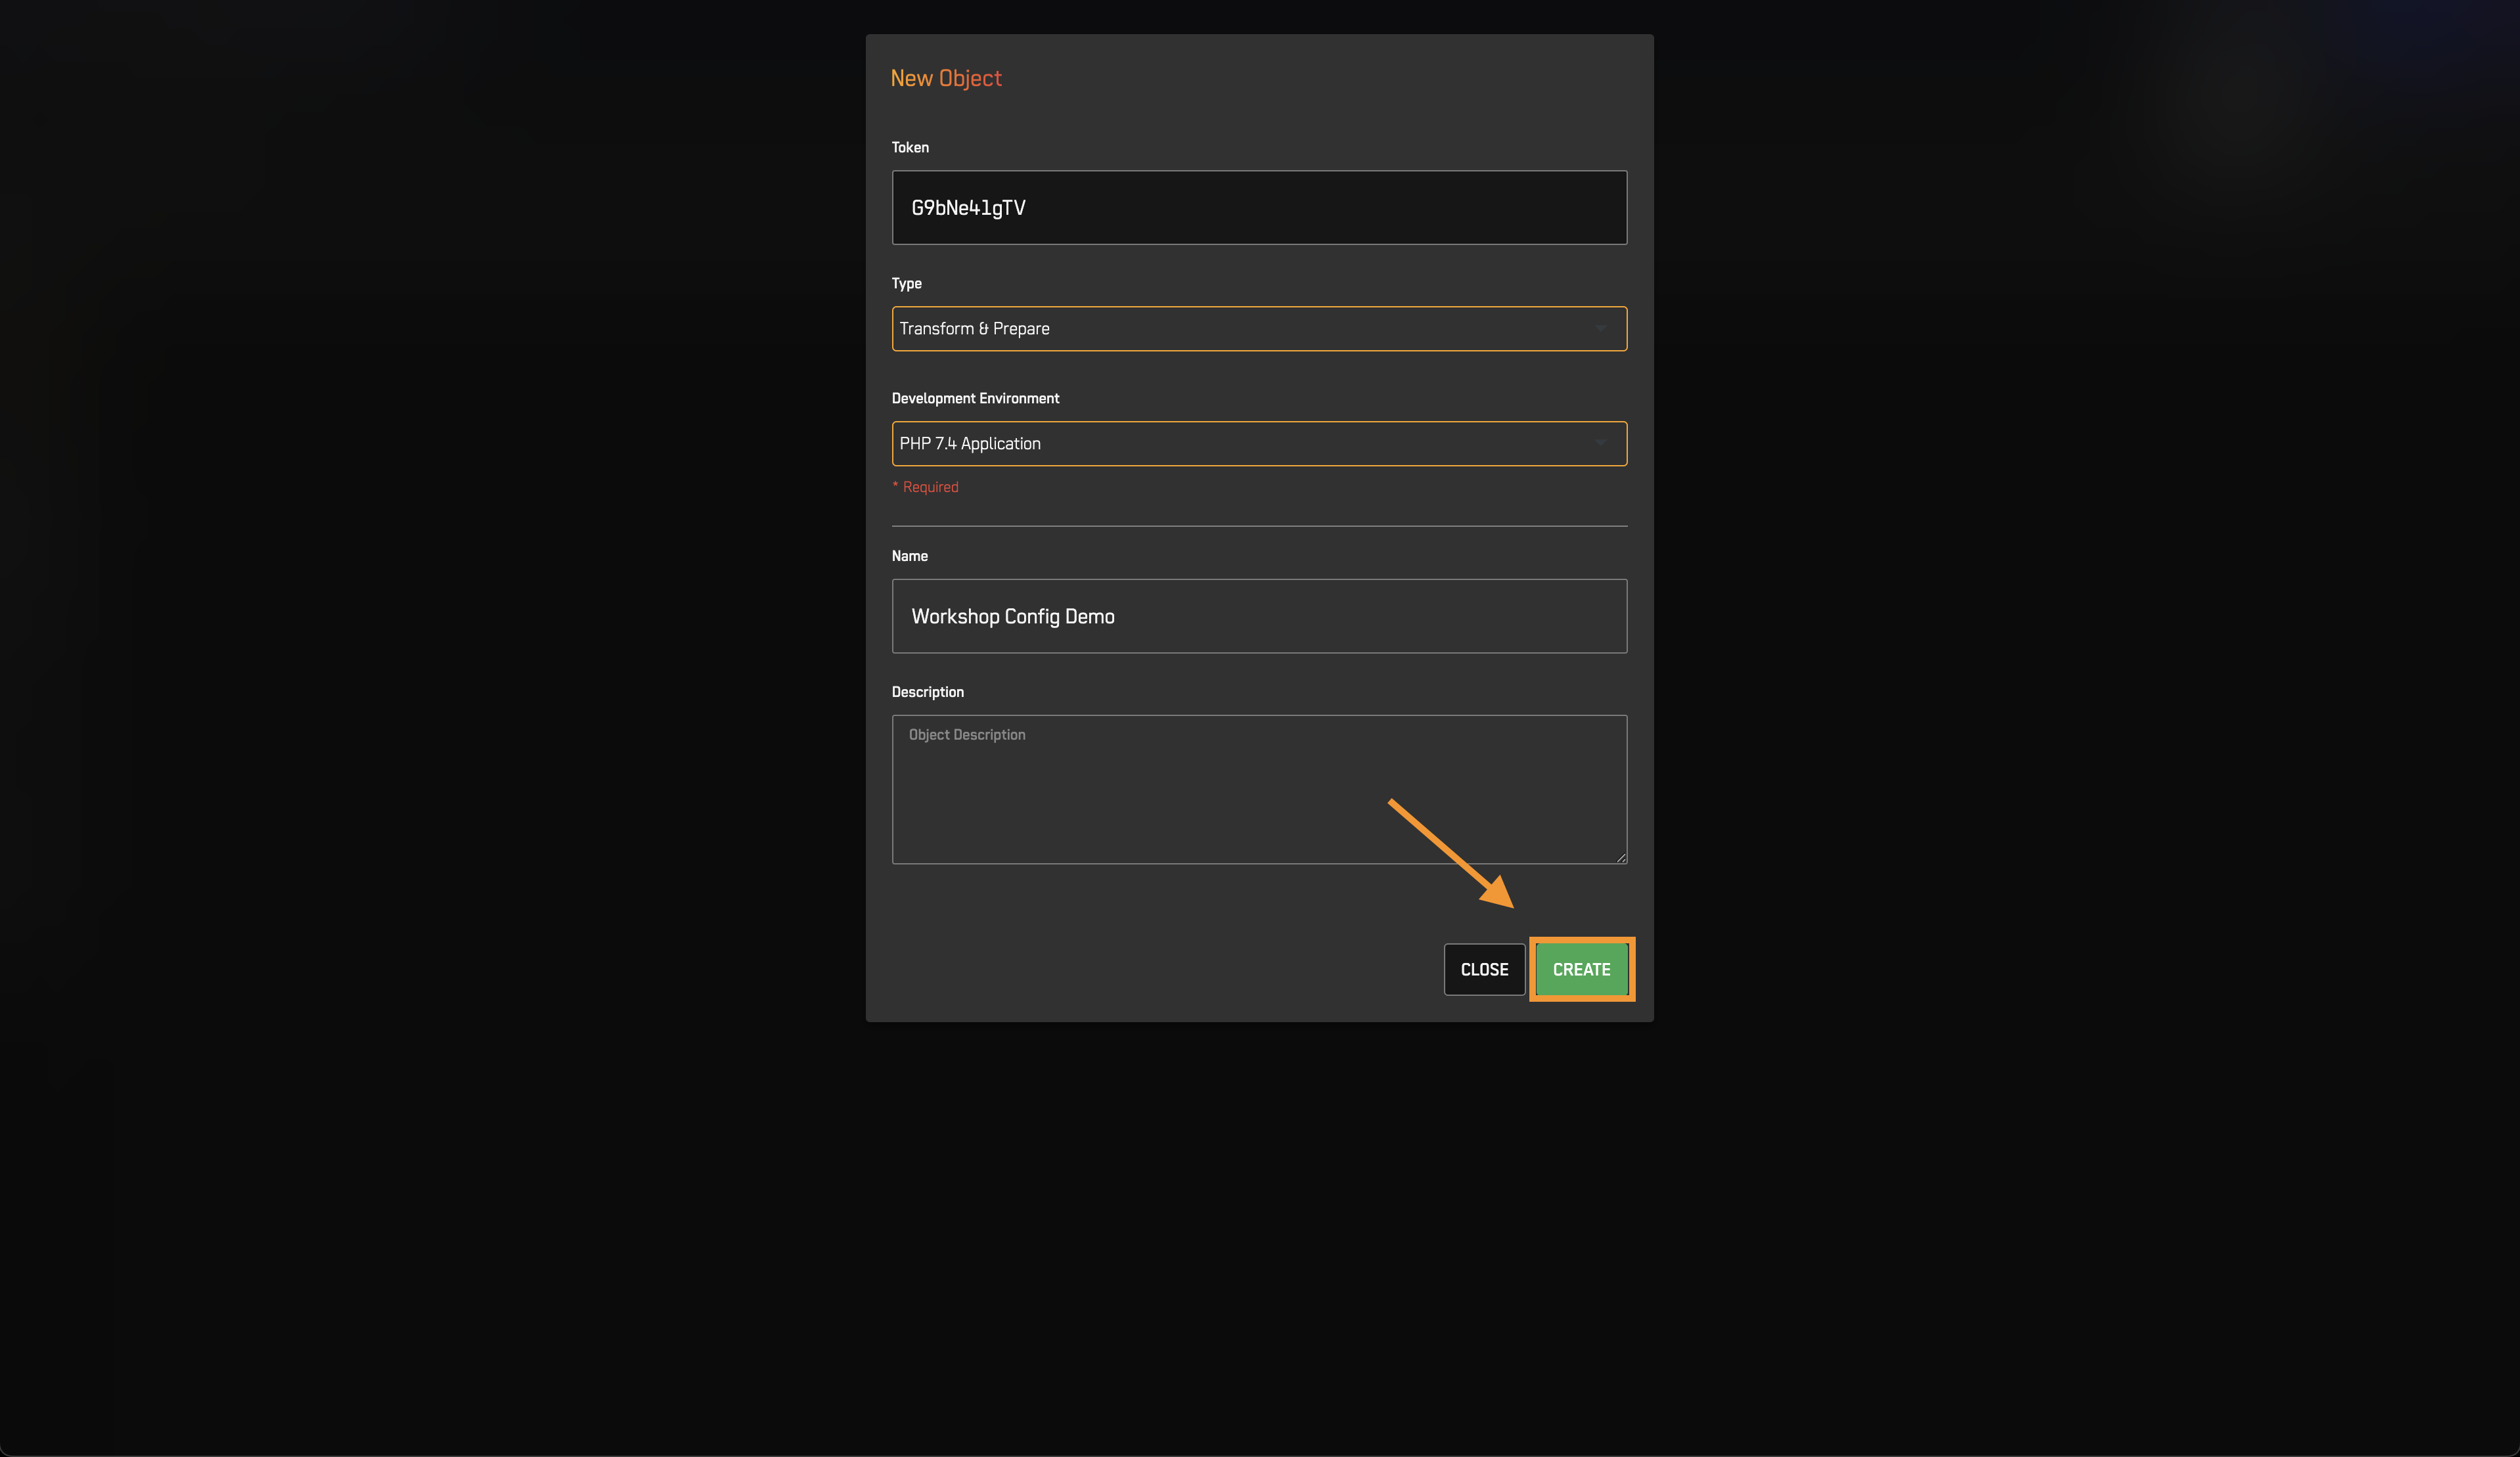Click the Type label
The image size is (2520, 1457).
click(907, 283)
